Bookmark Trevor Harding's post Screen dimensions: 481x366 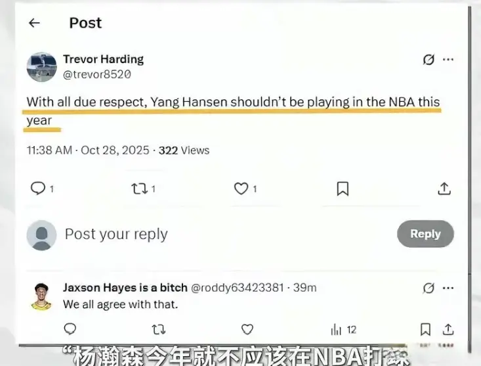click(343, 189)
